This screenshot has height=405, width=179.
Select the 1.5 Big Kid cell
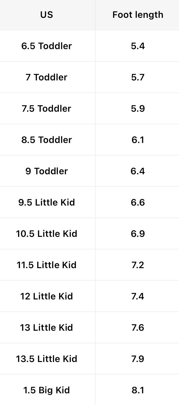(x=47, y=390)
